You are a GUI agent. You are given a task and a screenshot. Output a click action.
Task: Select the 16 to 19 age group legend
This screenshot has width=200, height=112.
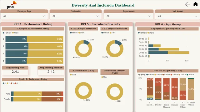[x=190, y=75]
